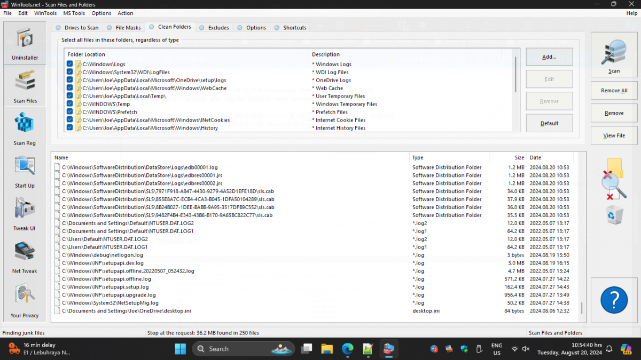641x360 pixels.
Task: Open the MS Tools menu
Action: point(74,13)
